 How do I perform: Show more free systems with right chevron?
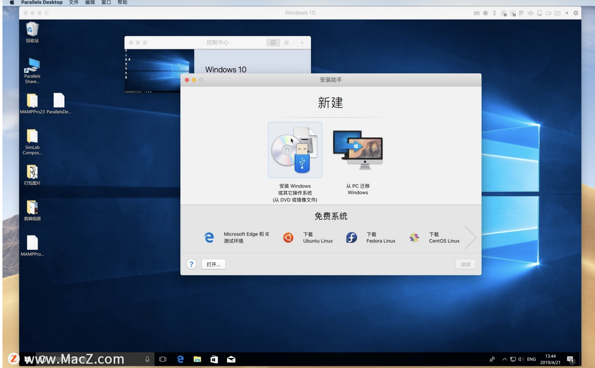(470, 237)
